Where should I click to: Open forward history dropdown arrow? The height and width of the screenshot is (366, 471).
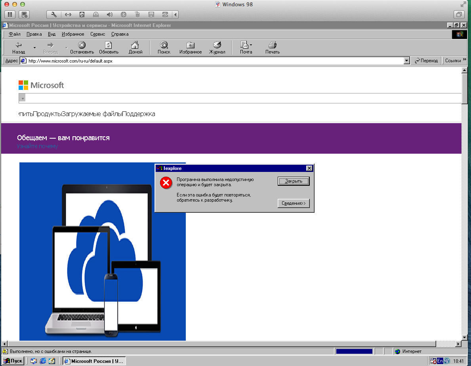click(x=67, y=48)
